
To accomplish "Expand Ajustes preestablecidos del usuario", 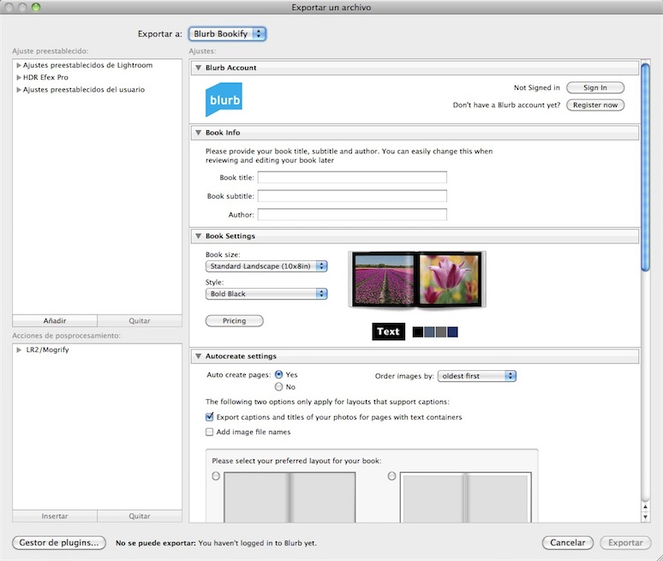I will (x=19, y=90).
